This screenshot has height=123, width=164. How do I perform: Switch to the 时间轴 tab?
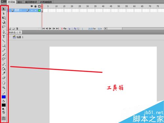point(11,2)
